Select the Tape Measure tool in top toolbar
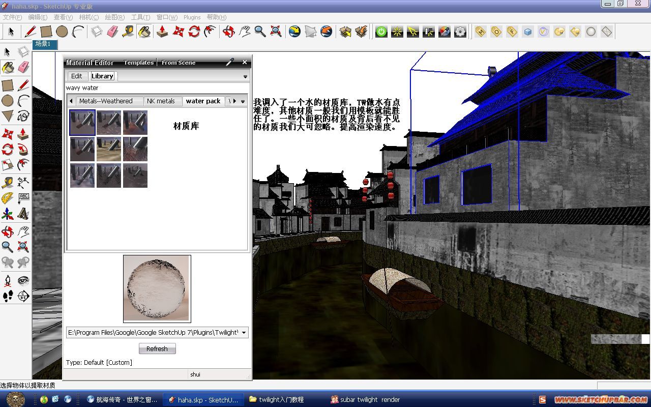The height and width of the screenshot is (407, 651). tap(128, 32)
